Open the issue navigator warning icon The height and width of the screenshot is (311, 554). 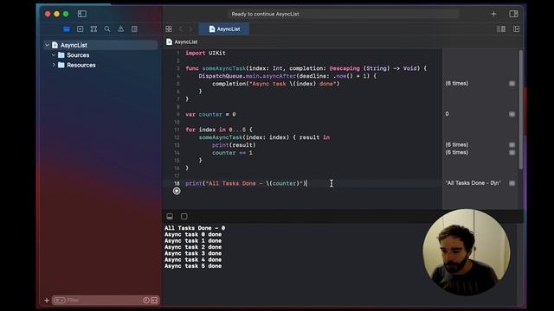pyautogui.click(x=121, y=29)
